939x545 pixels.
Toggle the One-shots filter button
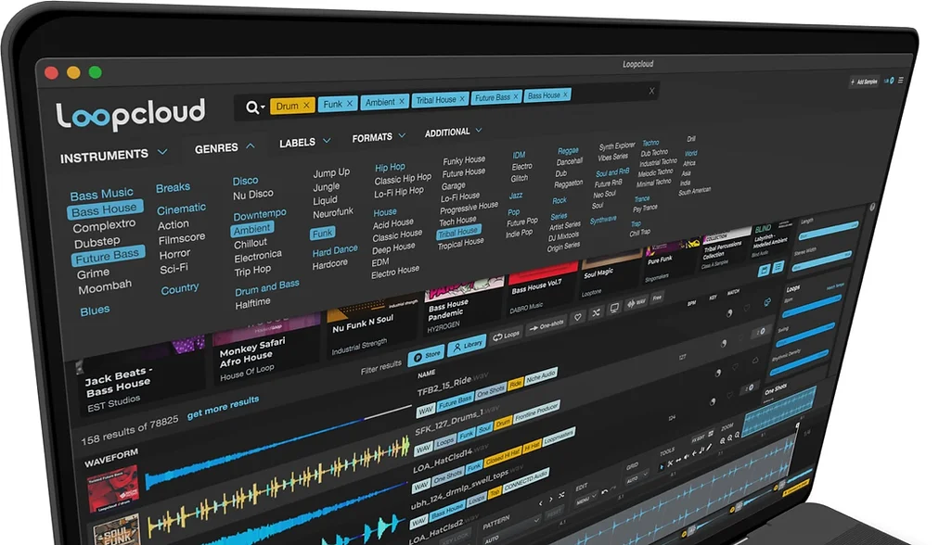547,326
